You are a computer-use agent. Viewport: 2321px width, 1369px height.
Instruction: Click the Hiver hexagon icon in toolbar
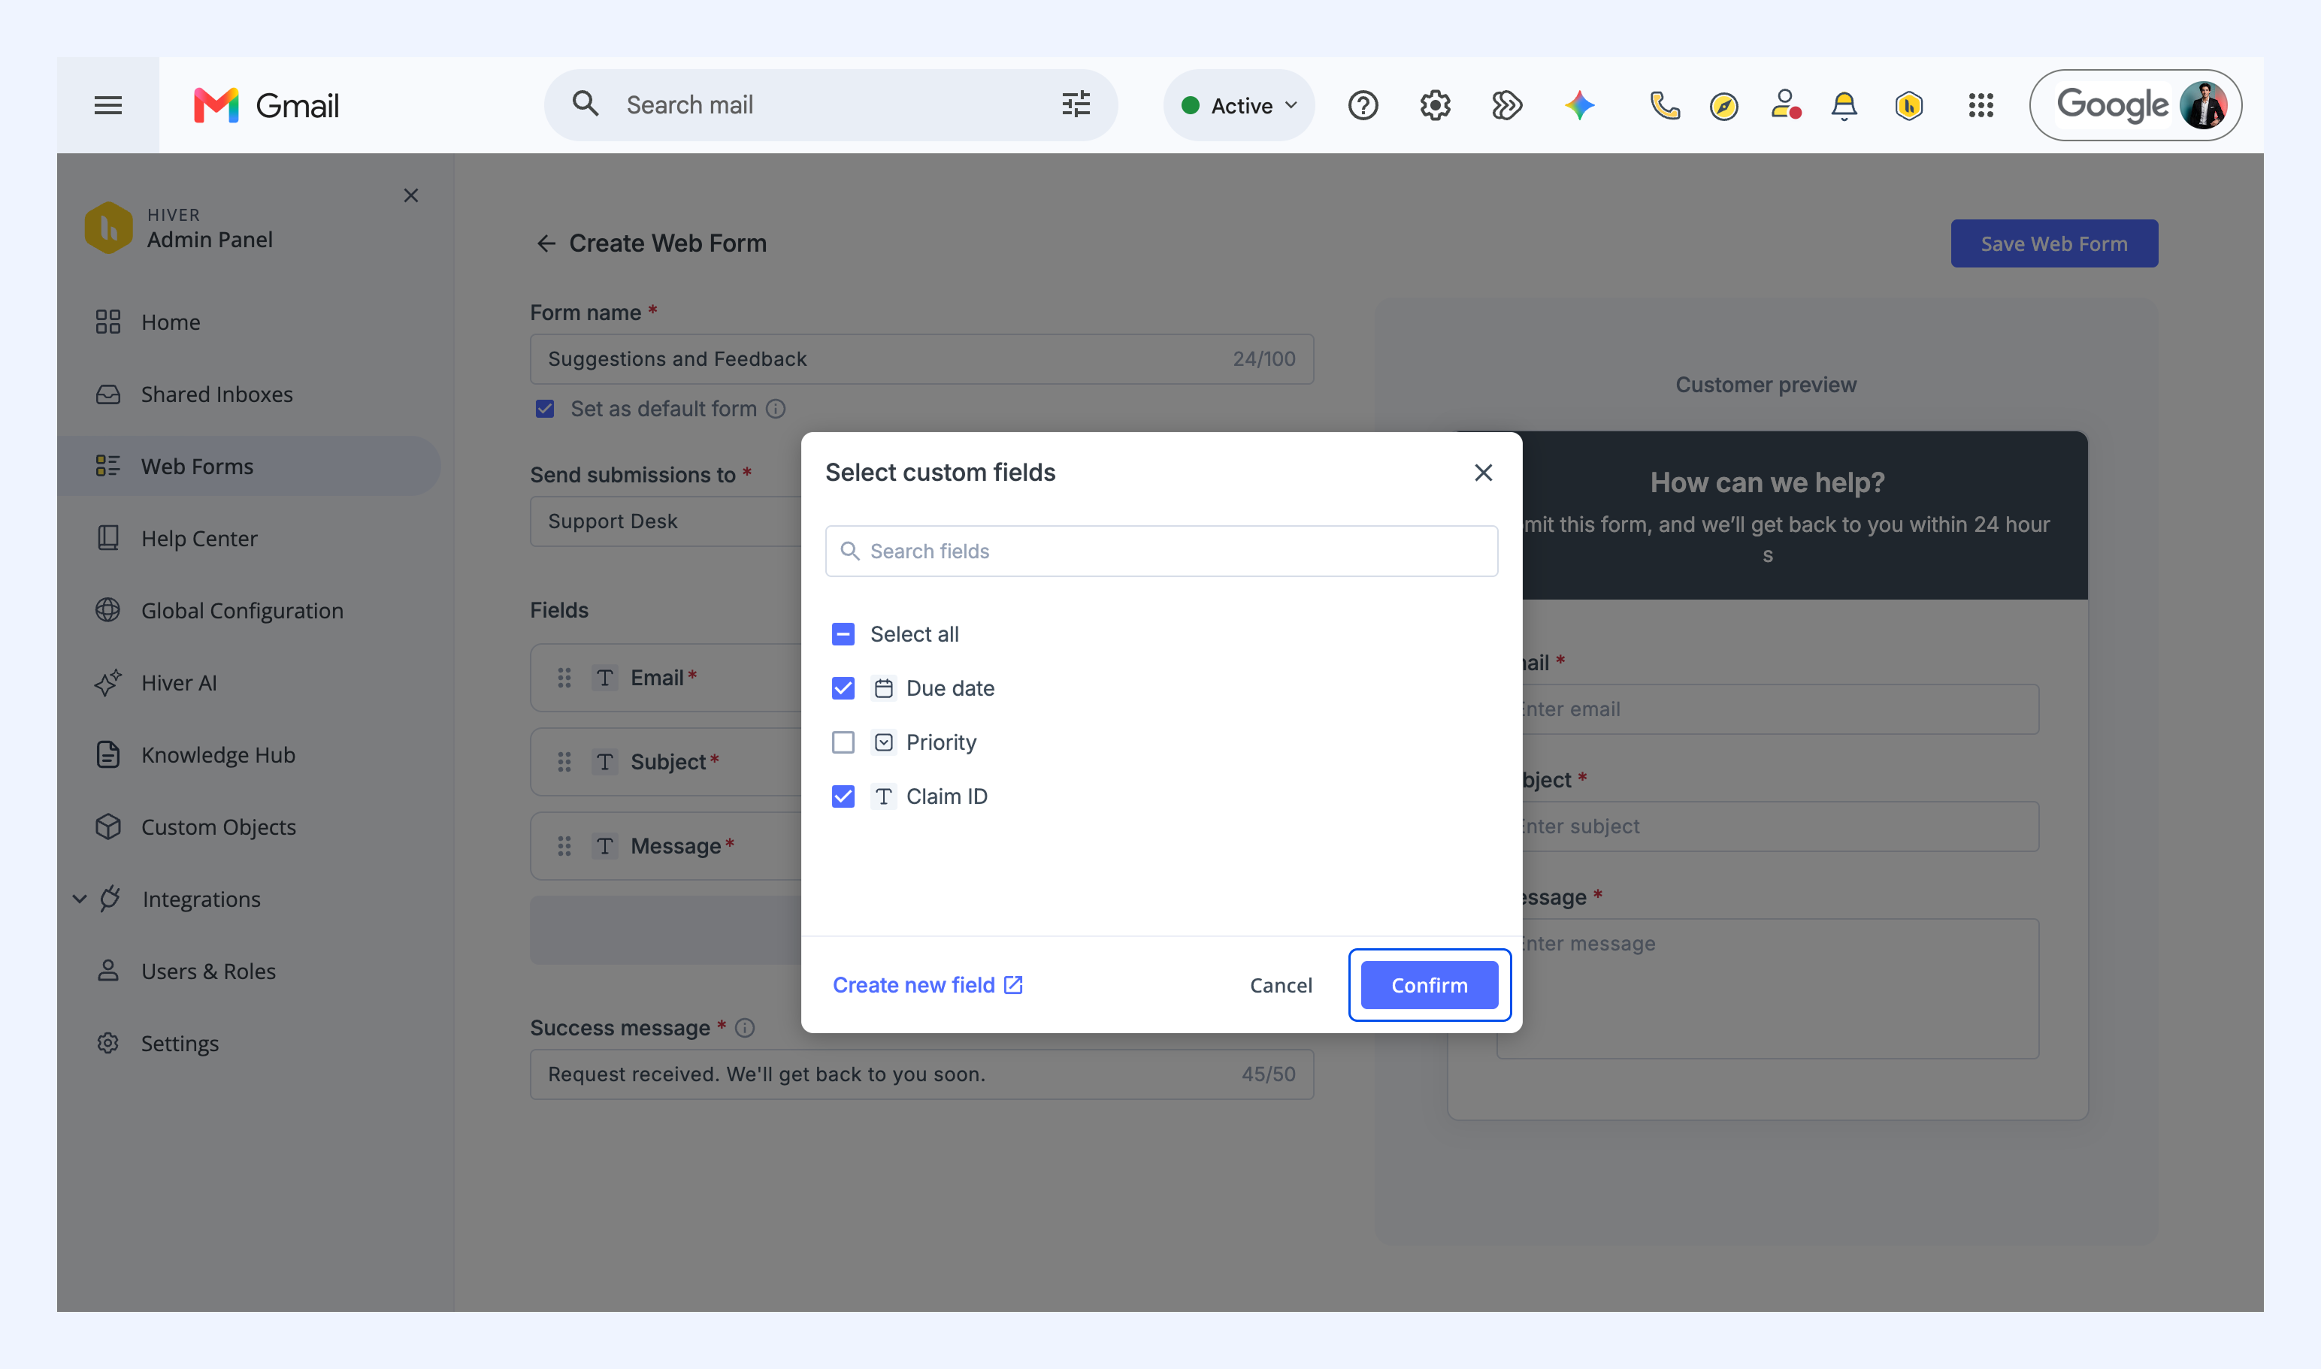[x=1908, y=106]
